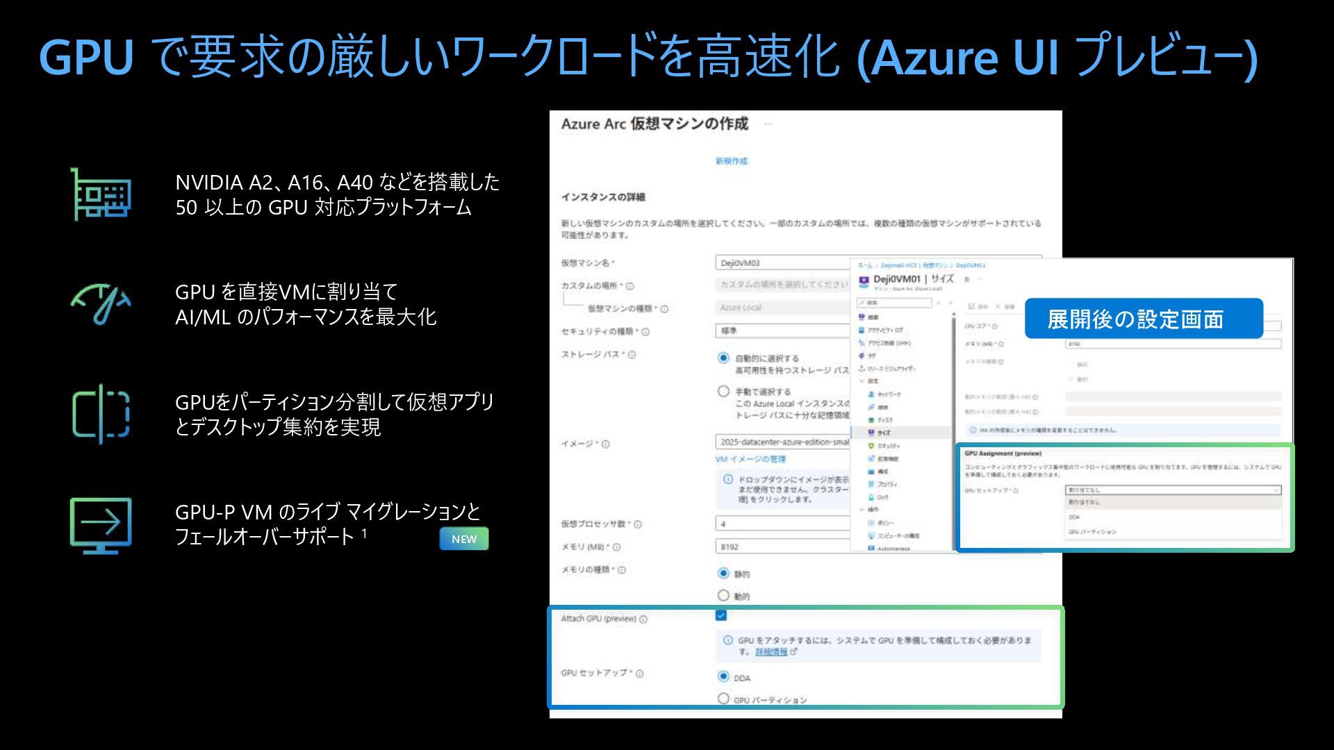Click the Deji0VM01 virtual machine resource icon
This screenshot has height=750, width=1334.
864,281
